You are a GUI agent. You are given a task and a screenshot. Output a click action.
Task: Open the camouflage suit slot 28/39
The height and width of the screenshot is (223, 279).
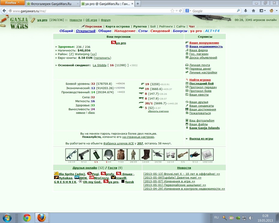point(133,155)
